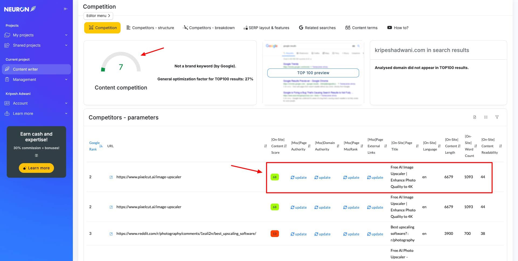Click the Google Rank column header

point(94,146)
